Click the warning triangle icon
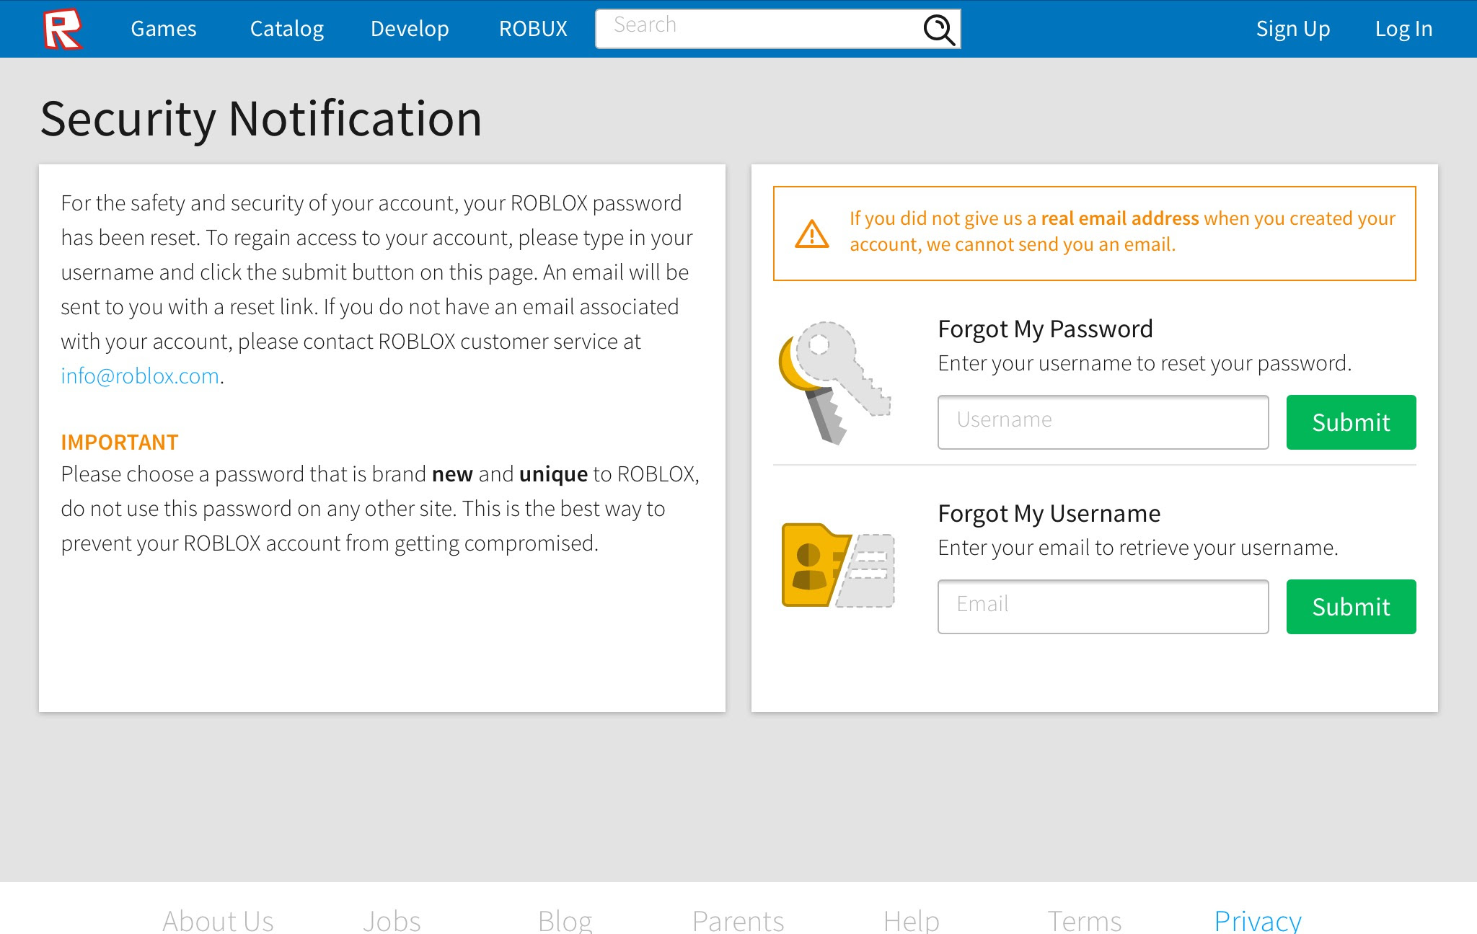The height and width of the screenshot is (934, 1477). (812, 234)
